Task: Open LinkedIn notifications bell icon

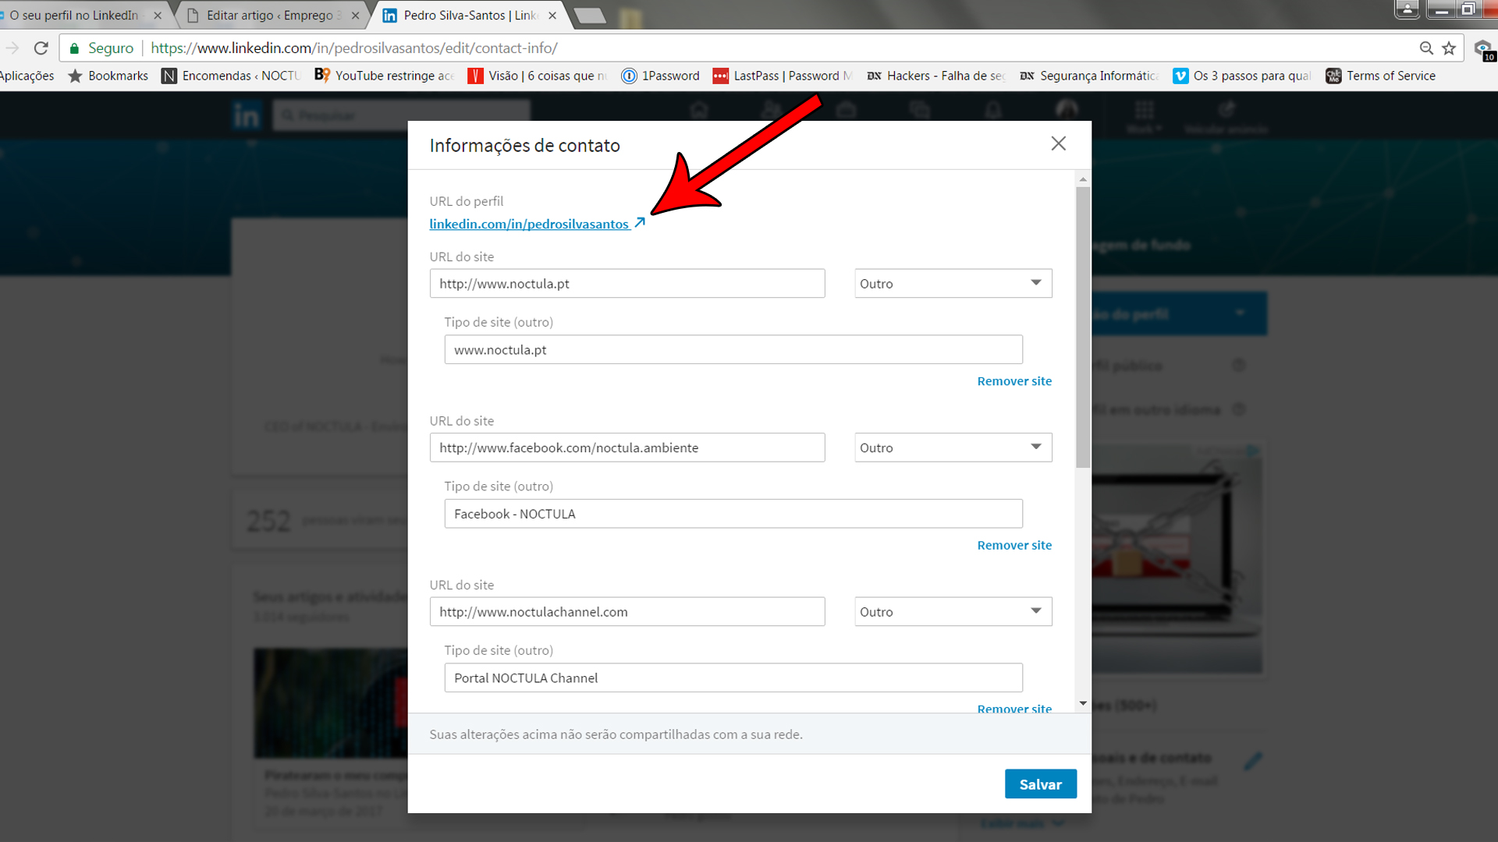Action: [992, 110]
